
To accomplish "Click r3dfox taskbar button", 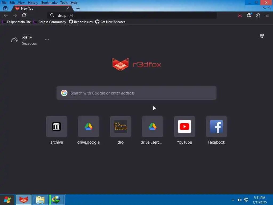I will [x=24, y=200].
